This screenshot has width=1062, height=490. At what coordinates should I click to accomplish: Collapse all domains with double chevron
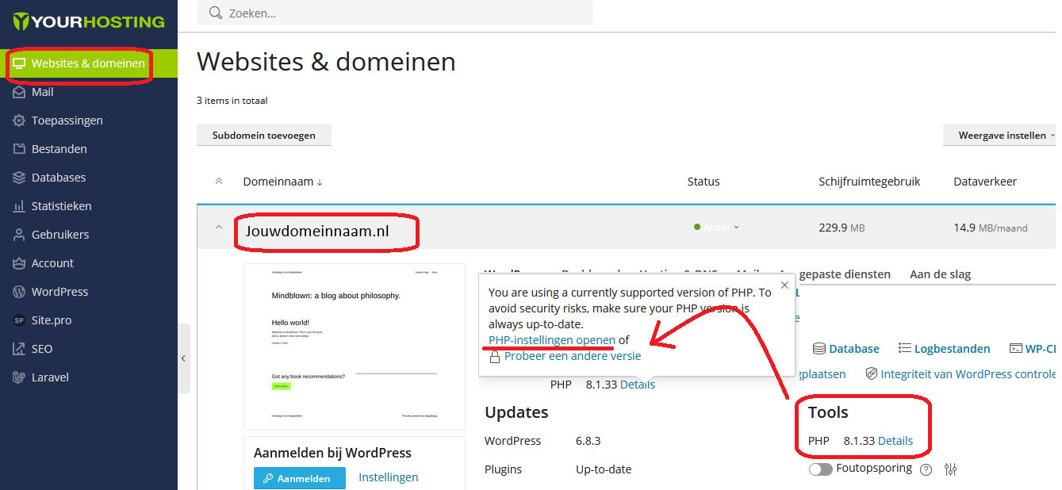click(219, 182)
